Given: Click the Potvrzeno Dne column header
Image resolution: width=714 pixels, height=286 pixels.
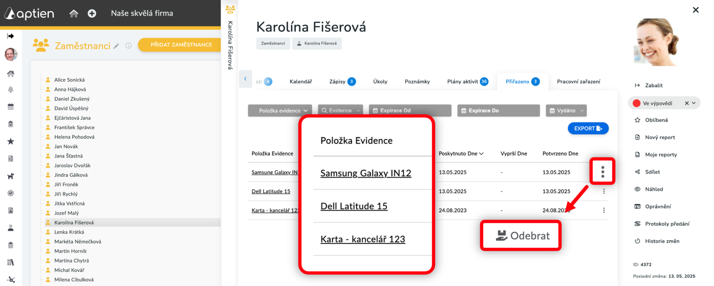Looking at the screenshot, I should 560,154.
